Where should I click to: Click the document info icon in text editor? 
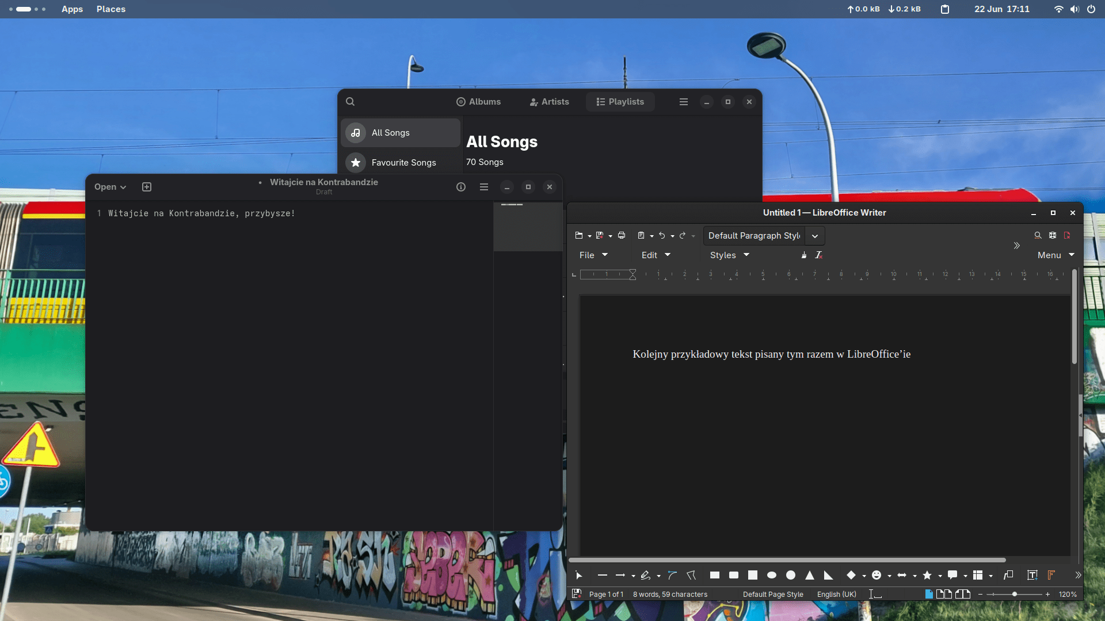pos(460,187)
